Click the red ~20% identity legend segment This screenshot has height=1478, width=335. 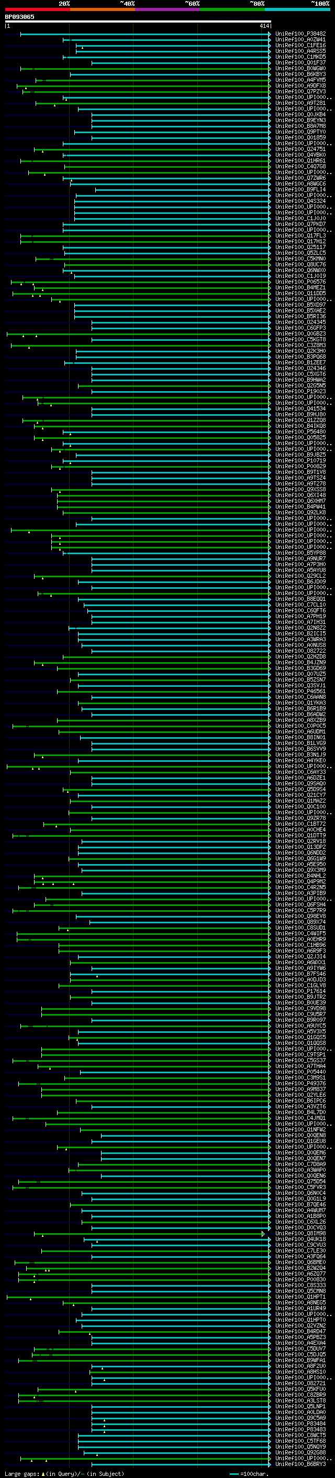pos(37,9)
